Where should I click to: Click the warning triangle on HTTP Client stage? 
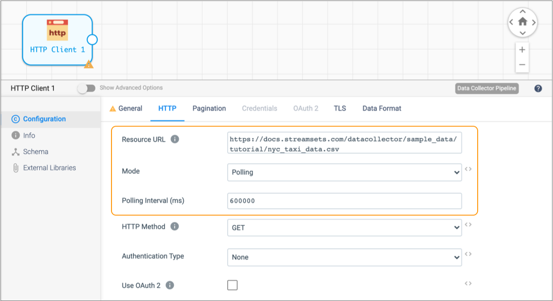click(88, 64)
